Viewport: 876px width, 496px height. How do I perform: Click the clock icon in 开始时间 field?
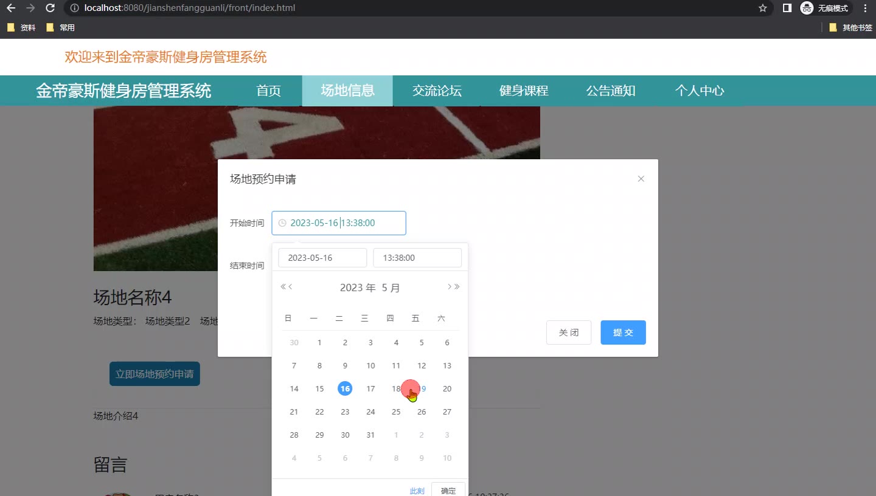282,223
